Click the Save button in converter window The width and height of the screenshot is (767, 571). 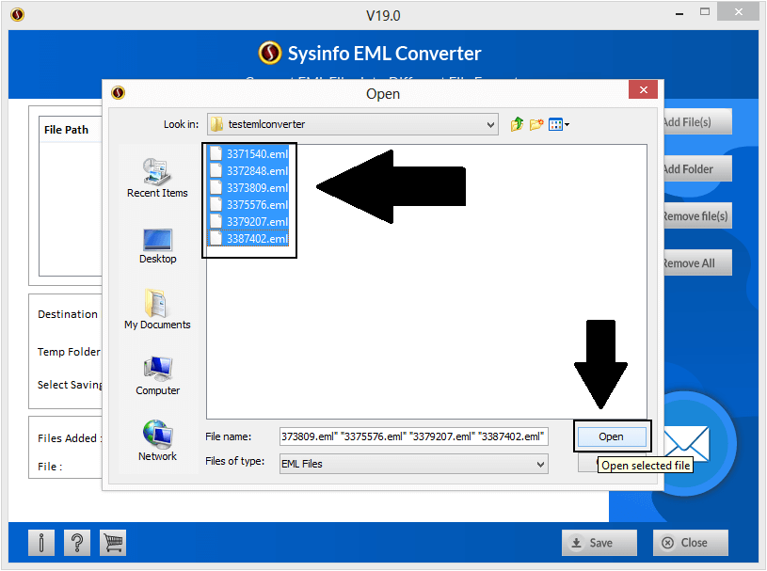coord(599,543)
